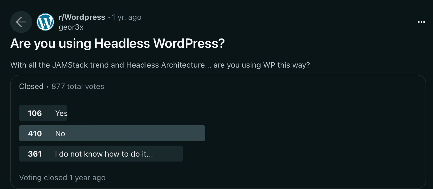Click the 361 vote count
The image size is (433, 189).
pyautogui.click(x=35, y=154)
